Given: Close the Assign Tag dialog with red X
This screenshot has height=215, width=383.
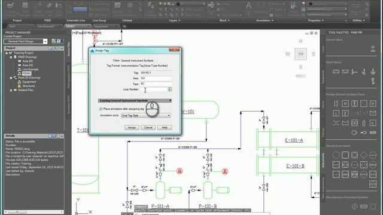Looking at the screenshot, I should point(174,50).
